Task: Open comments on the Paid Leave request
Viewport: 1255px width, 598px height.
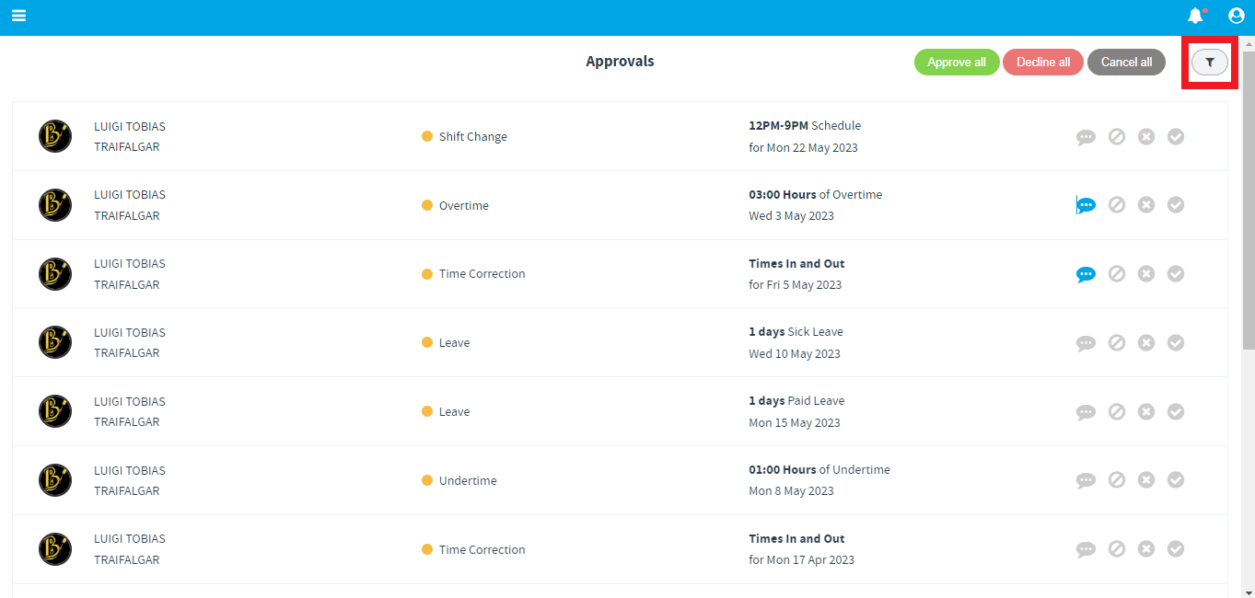Action: pos(1087,412)
